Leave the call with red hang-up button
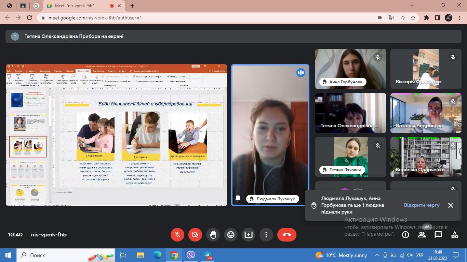 click(x=286, y=235)
